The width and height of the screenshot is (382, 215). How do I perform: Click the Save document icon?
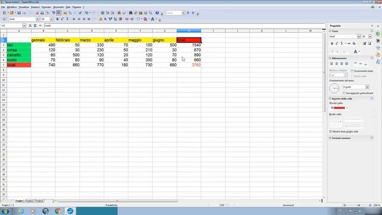19,13
